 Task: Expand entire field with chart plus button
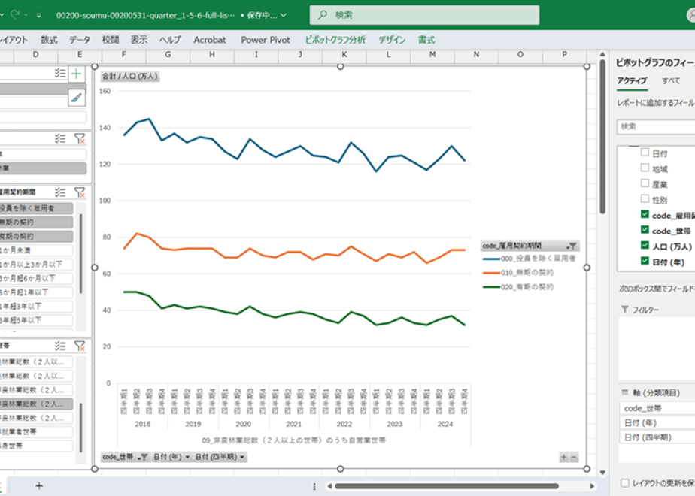coord(563,457)
